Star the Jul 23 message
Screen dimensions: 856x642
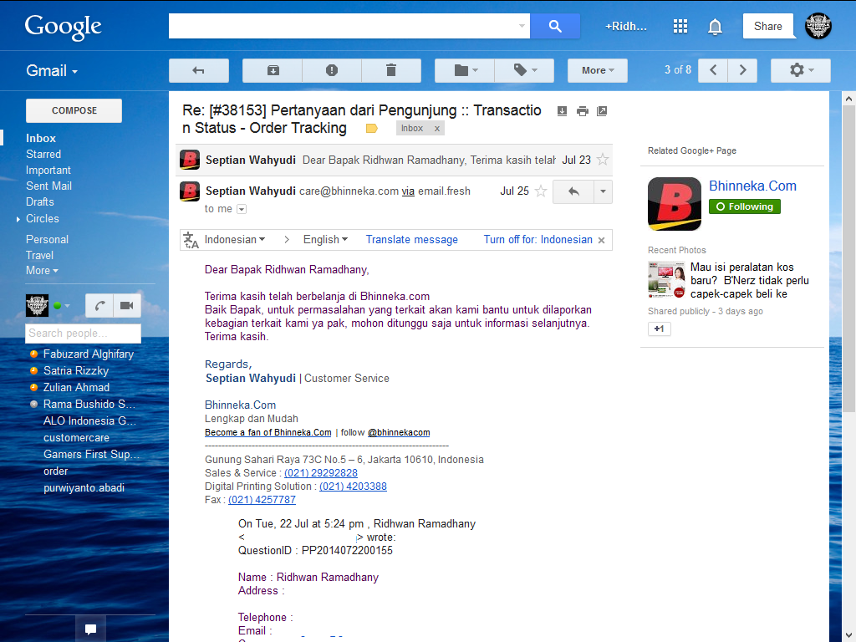pyautogui.click(x=603, y=160)
